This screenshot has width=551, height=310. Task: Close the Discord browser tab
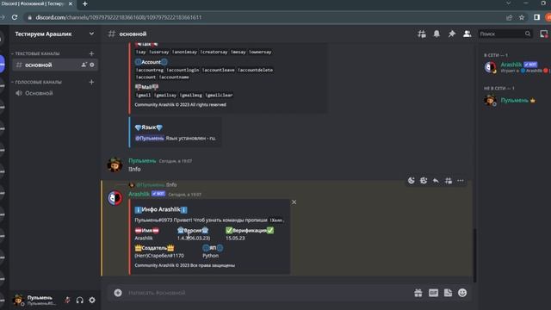71,3
